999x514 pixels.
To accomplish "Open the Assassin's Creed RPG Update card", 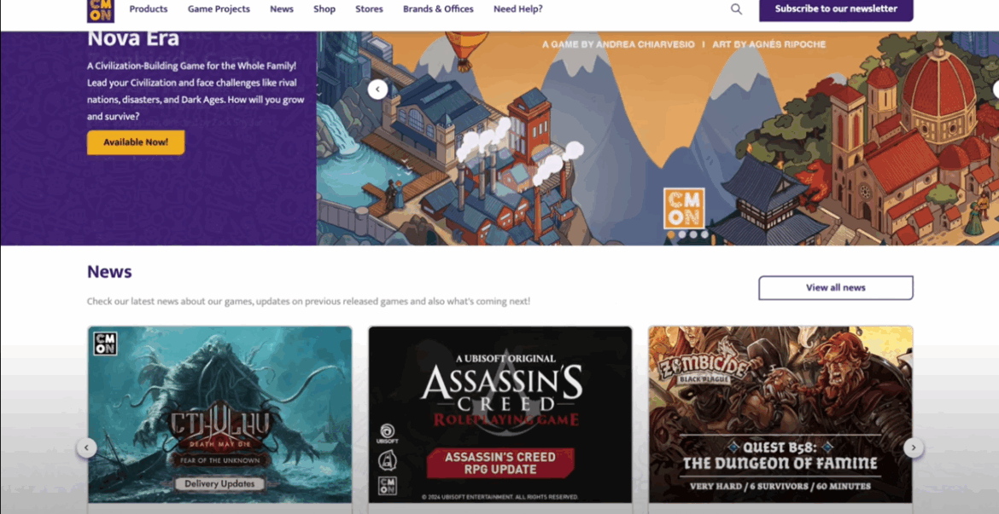I will pos(500,415).
